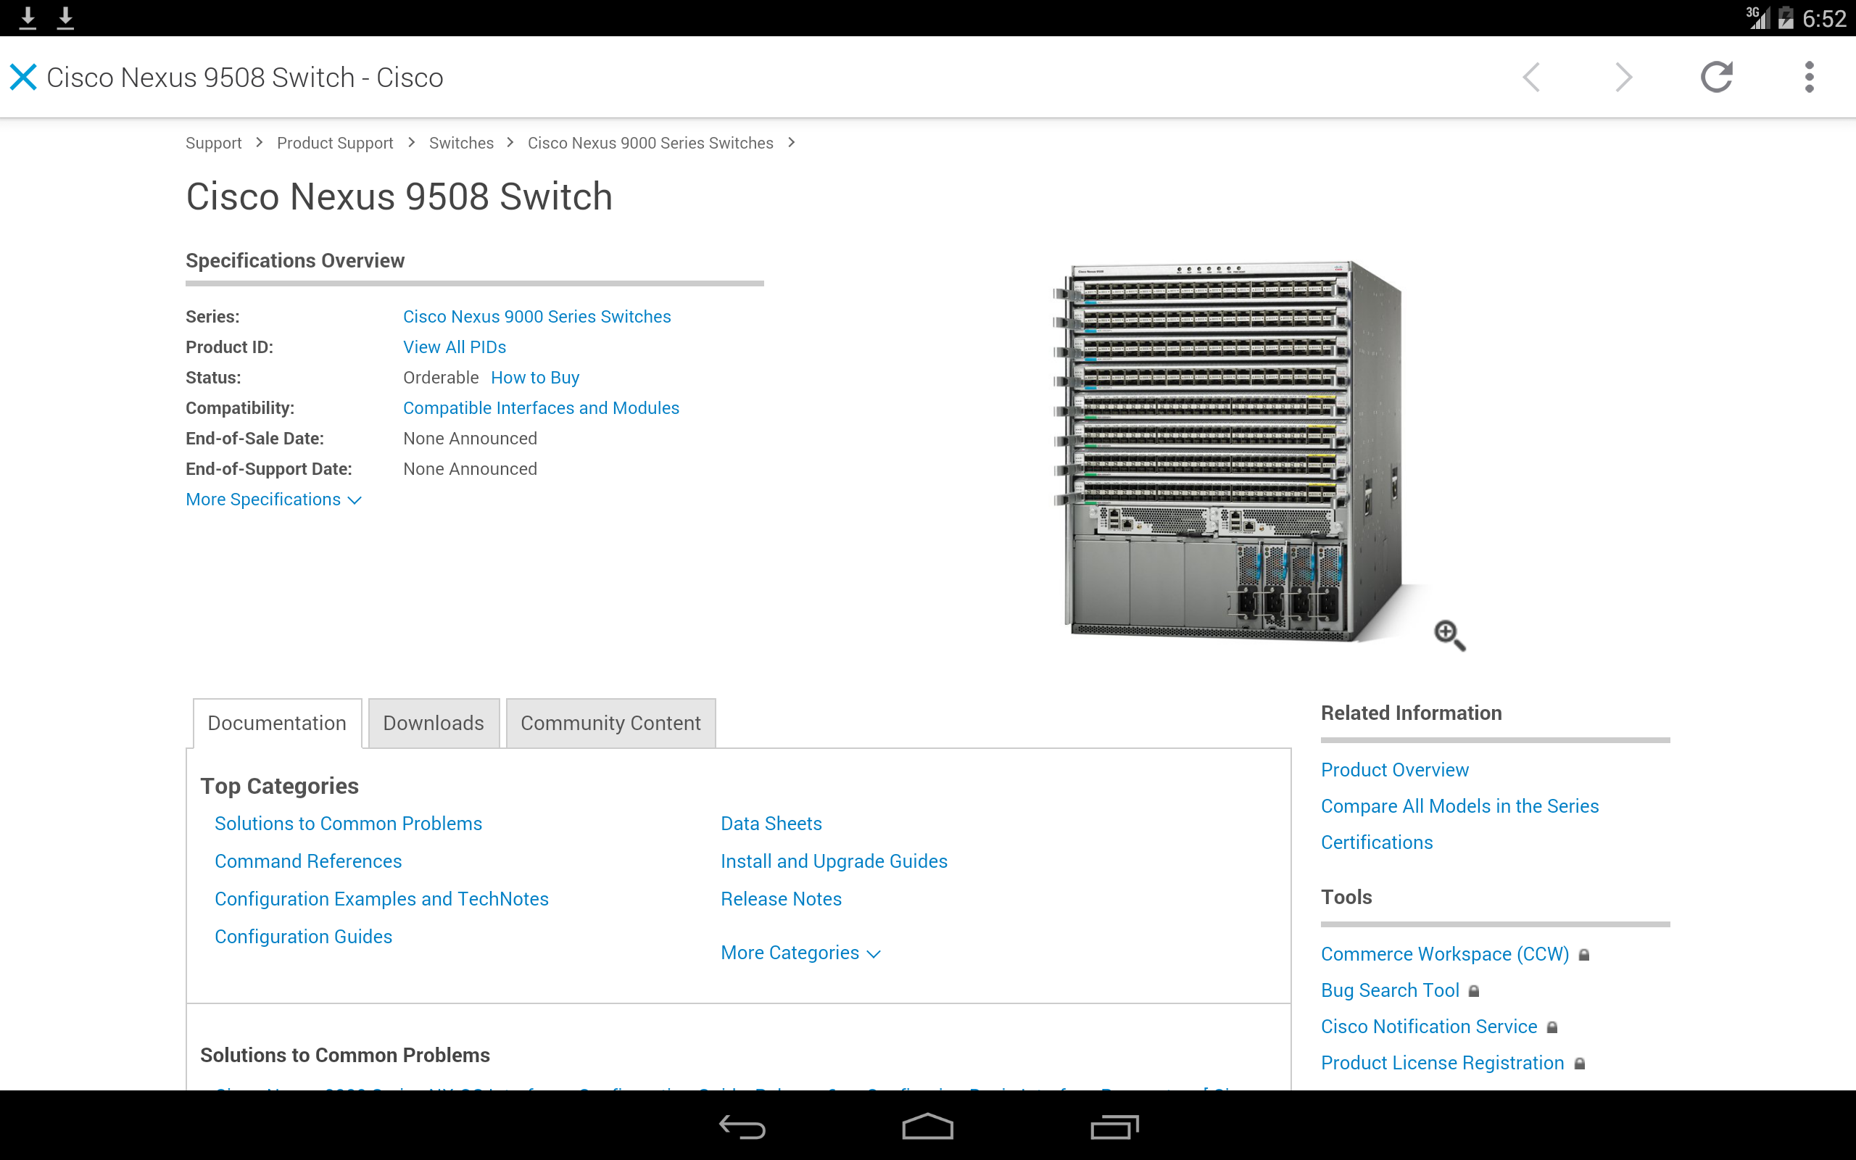Screen dimensions: 1856x1160
Task: Click End-of-Sale Date None Announced value
Action: (470, 439)
